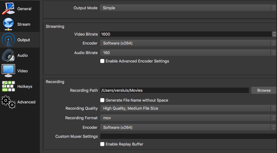
Task: Click the Hotkeys keyboard icon
Action: pos(8,86)
